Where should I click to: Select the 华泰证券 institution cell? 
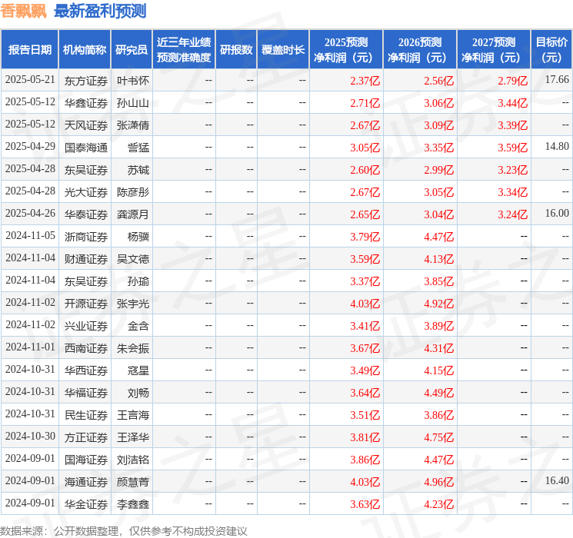point(86,214)
